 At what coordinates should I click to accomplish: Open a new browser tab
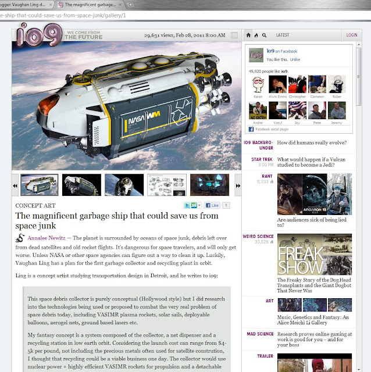[130, 5]
